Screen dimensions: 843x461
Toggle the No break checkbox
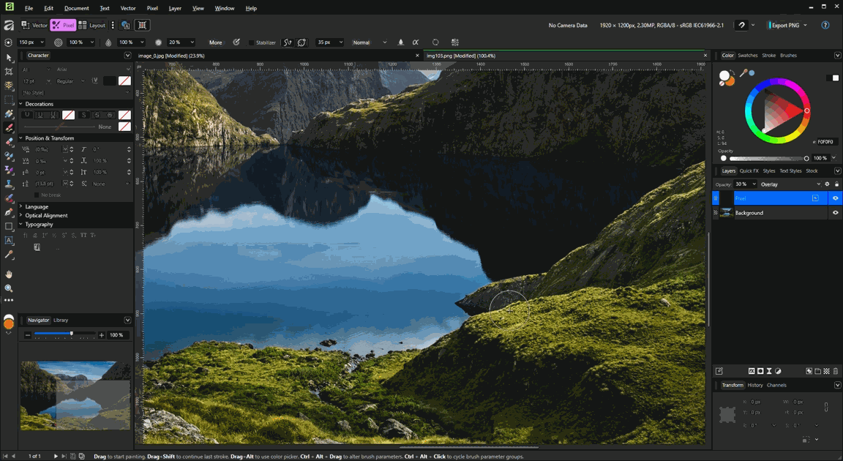click(37, 195)
